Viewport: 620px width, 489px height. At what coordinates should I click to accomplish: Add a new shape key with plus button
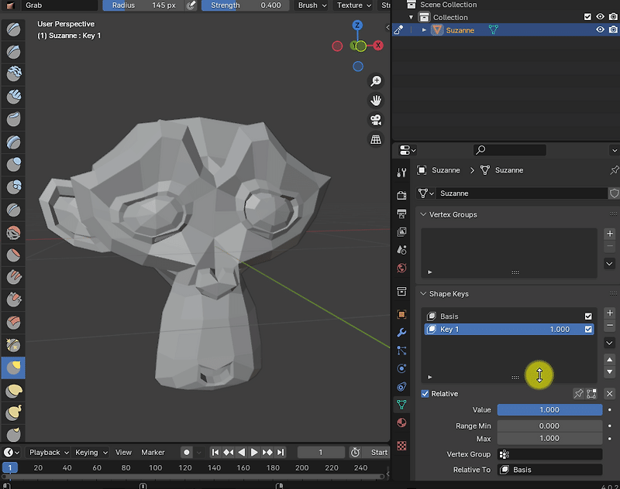[609, 313]
